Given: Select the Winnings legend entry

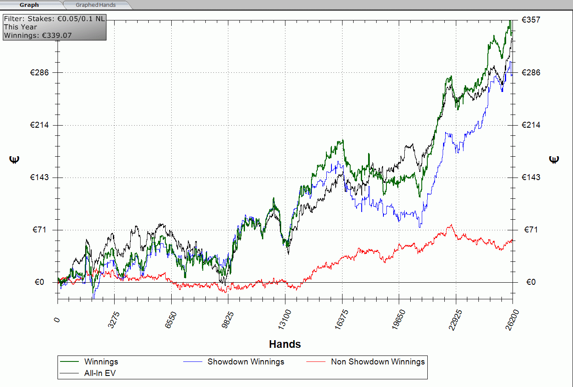Looking at the screenshot, I should click(101, 362).
